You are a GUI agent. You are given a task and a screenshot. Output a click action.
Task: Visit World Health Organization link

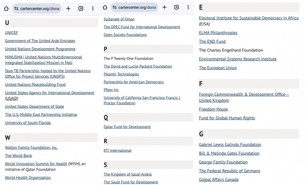coord(28,178)
